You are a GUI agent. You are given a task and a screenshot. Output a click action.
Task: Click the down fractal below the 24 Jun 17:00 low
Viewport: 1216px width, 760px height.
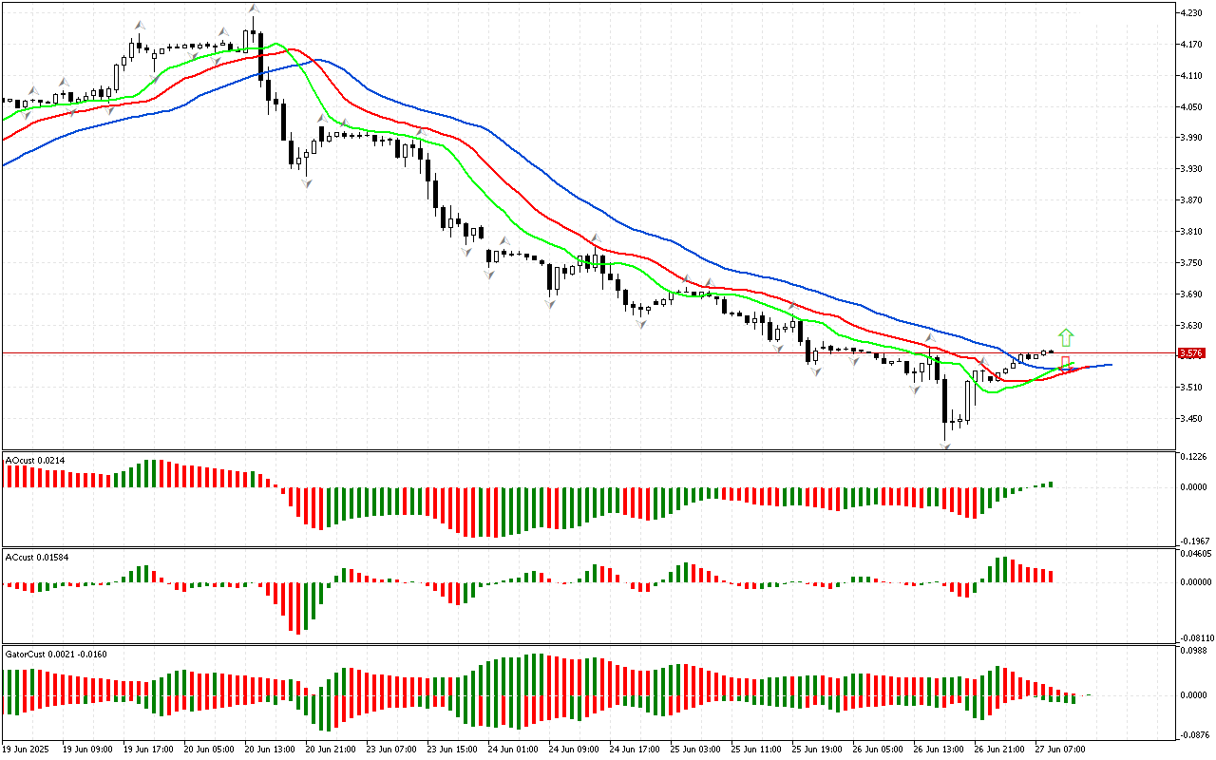[641, 324]
